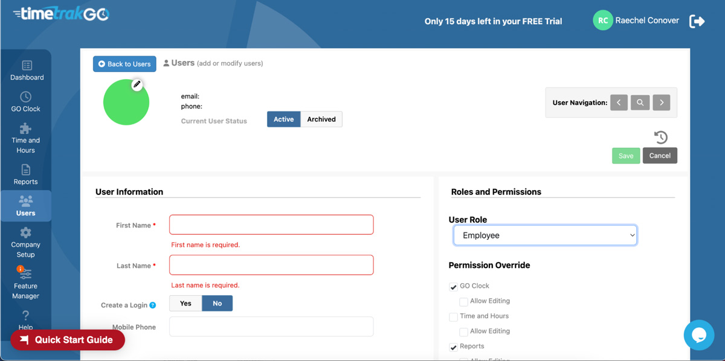The height and width of the screenshot is (361, 725).
Task: Open the Feature Manager
Action: point(26,283)
